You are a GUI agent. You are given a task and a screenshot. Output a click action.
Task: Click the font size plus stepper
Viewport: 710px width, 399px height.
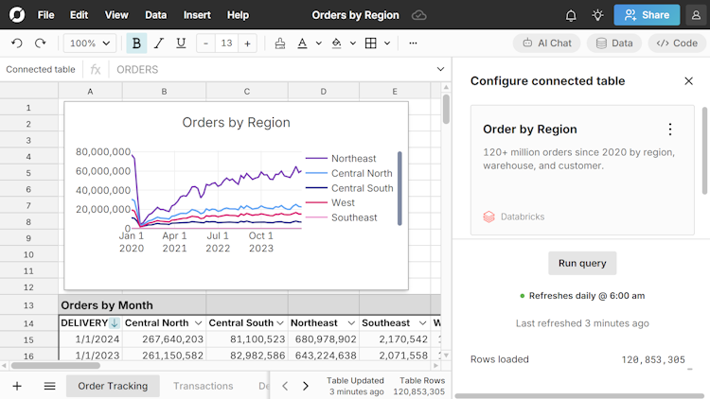coord(247,43)
